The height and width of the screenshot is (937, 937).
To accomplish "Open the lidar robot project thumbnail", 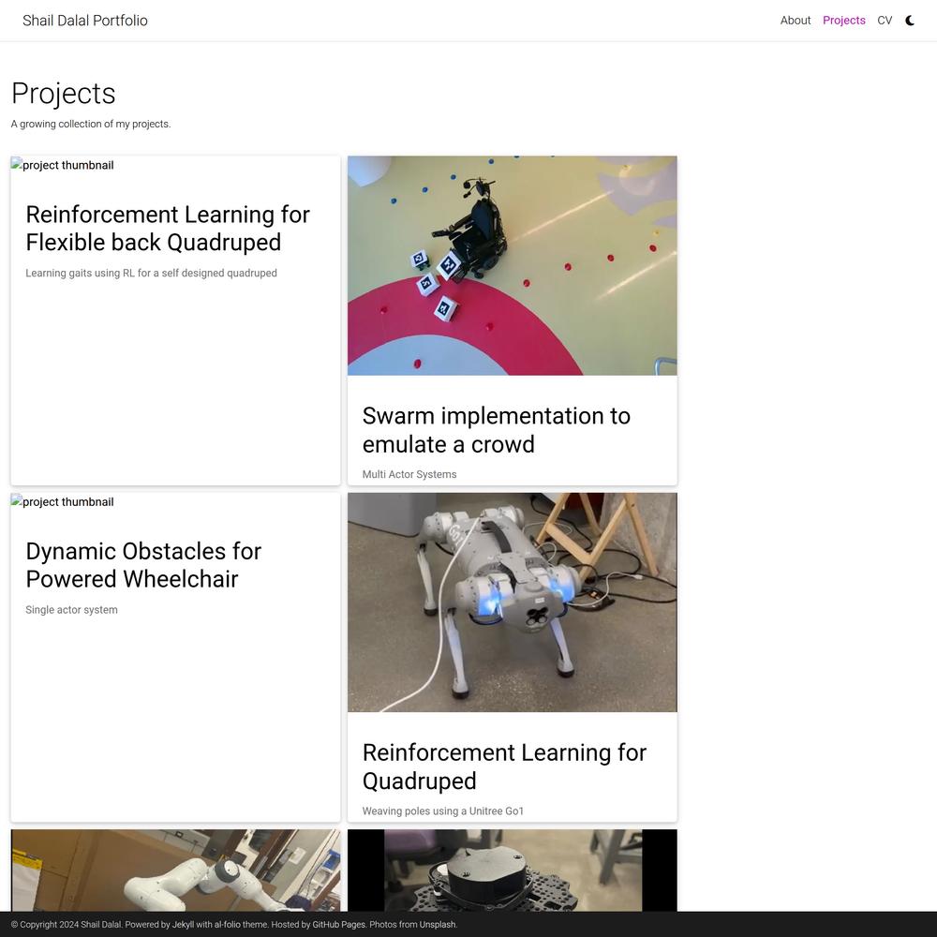I will tap(513, 870).
